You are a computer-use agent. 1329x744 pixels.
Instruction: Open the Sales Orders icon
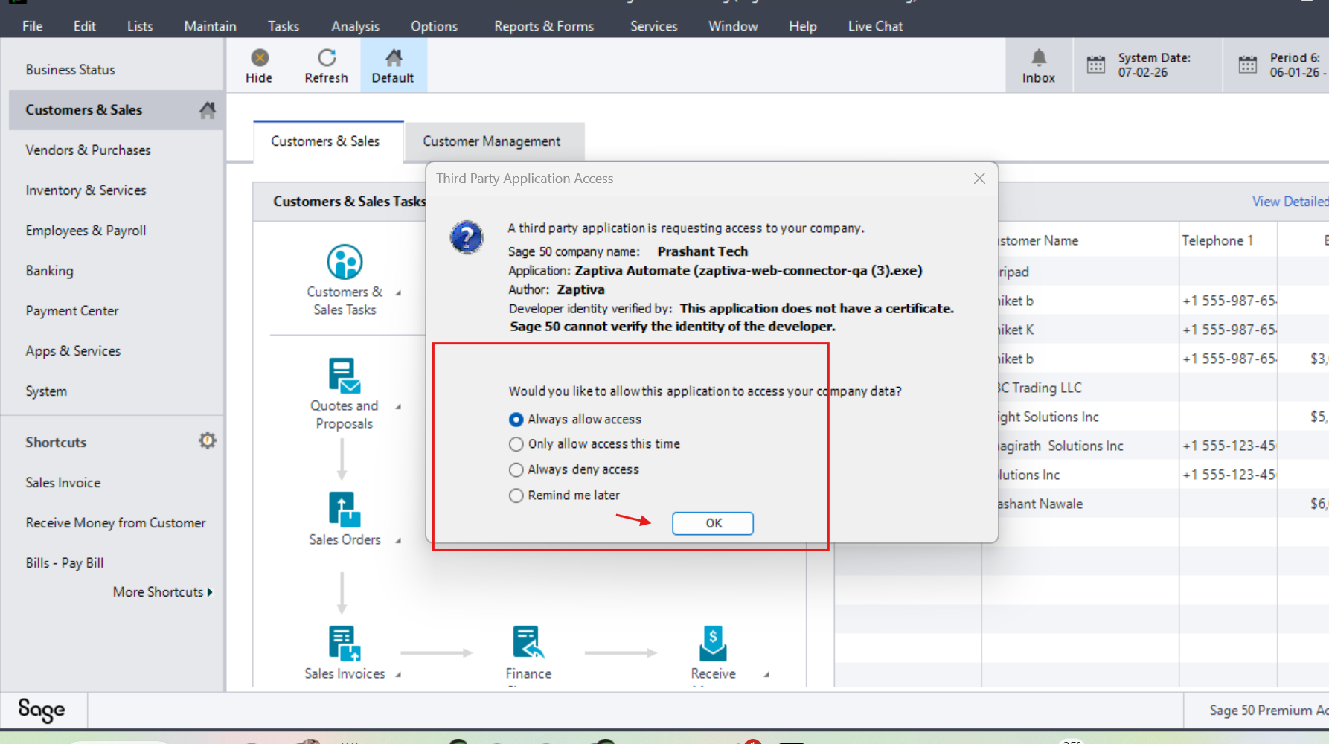pos(345,510)
